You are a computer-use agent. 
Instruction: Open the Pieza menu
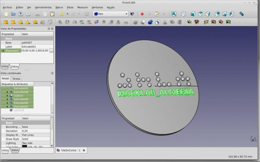pyautogui.click(x=70, y=7)
